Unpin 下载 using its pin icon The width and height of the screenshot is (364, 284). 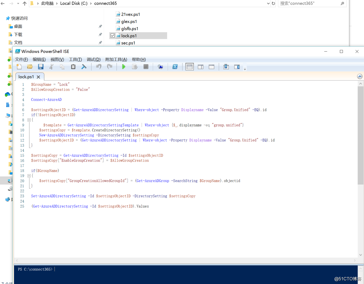100,35
